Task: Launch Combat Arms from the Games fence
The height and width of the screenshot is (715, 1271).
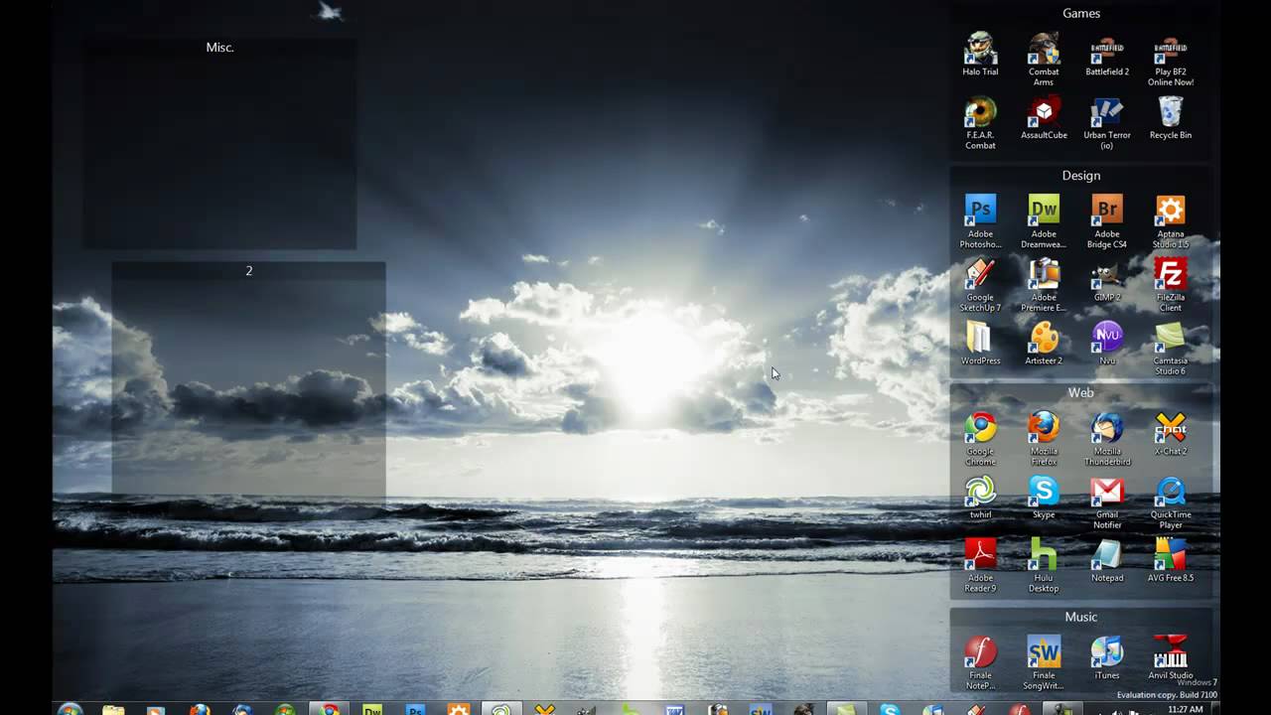Action: (x=1044, y=50)
